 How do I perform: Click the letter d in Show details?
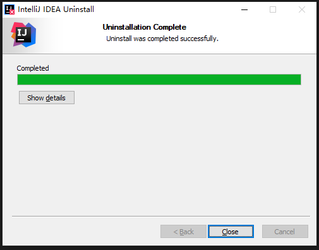pos(48,98)
